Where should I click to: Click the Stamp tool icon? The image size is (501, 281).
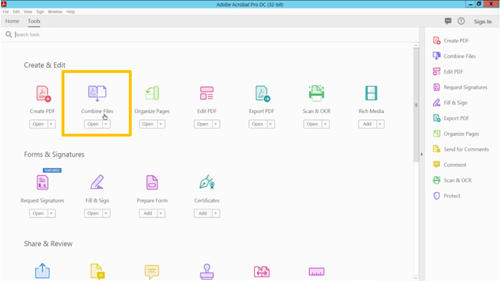pos(207,272)
